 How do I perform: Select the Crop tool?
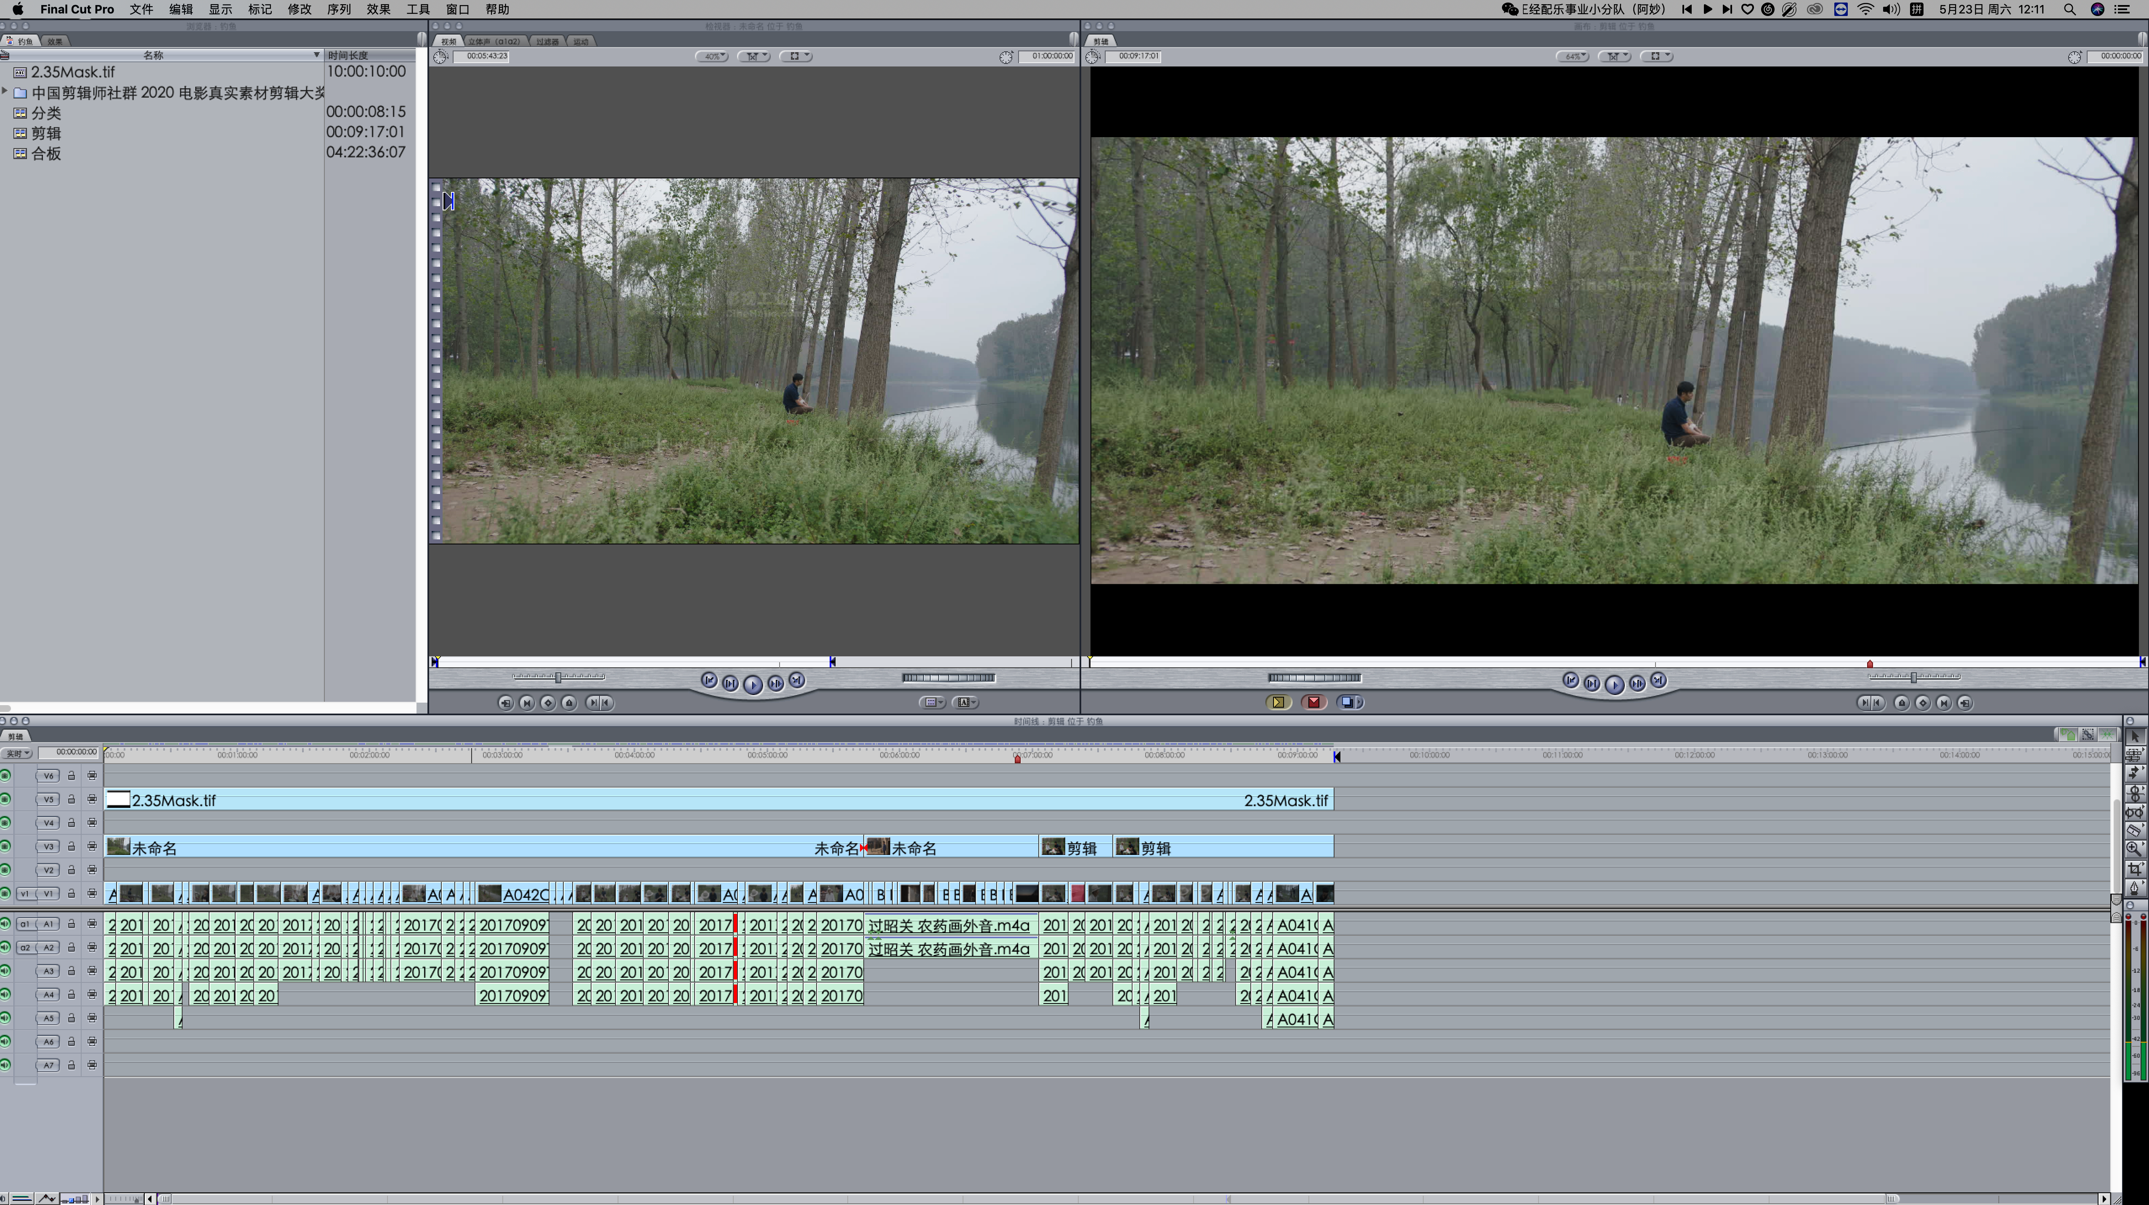pyautogui.click(x=2134, y=869)
